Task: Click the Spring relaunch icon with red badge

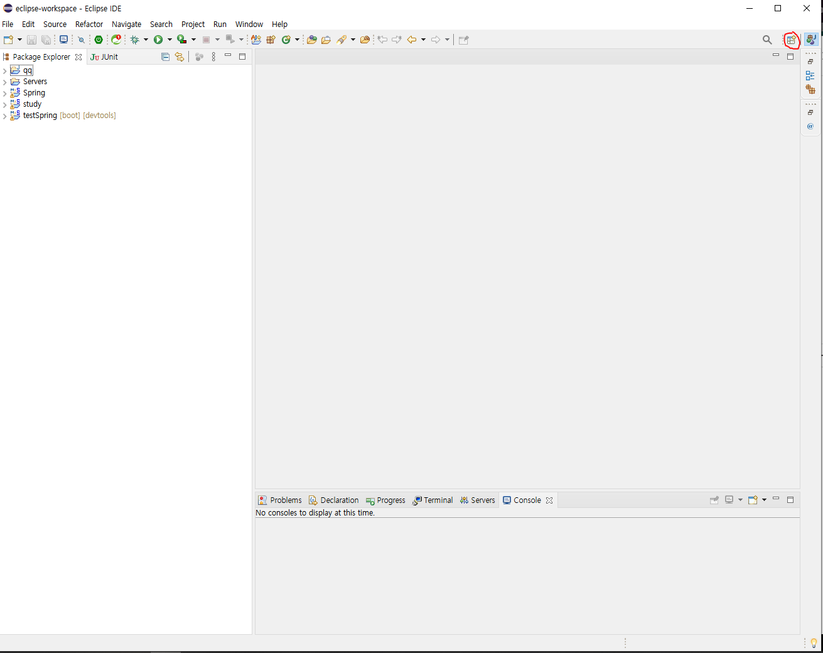Action: click(116, 40)
